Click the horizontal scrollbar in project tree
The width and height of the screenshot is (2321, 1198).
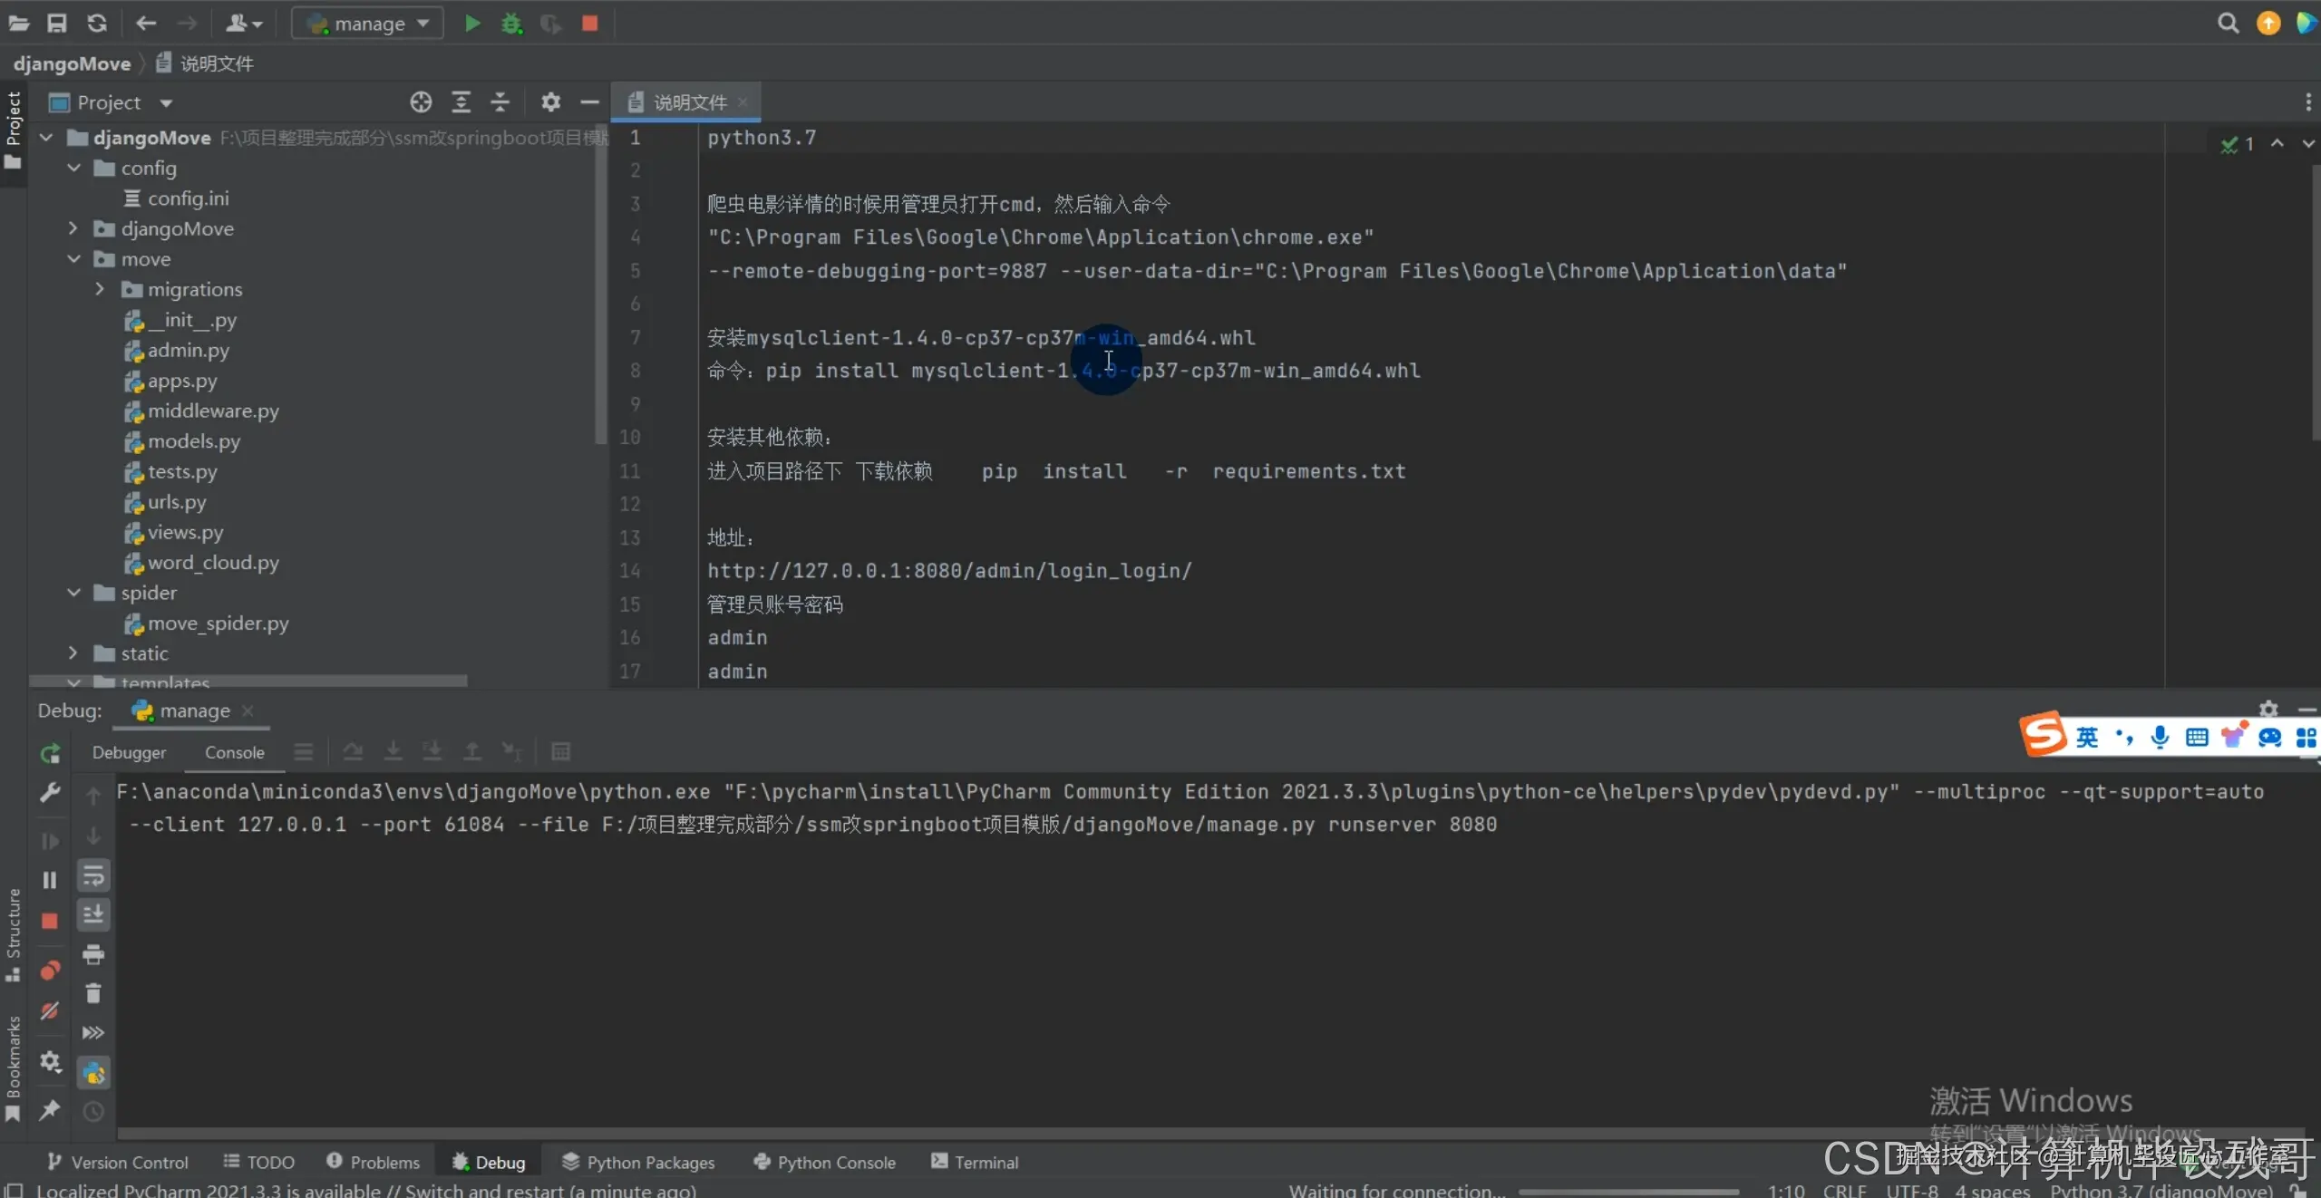pyautogui.click(x=249, y=681)
